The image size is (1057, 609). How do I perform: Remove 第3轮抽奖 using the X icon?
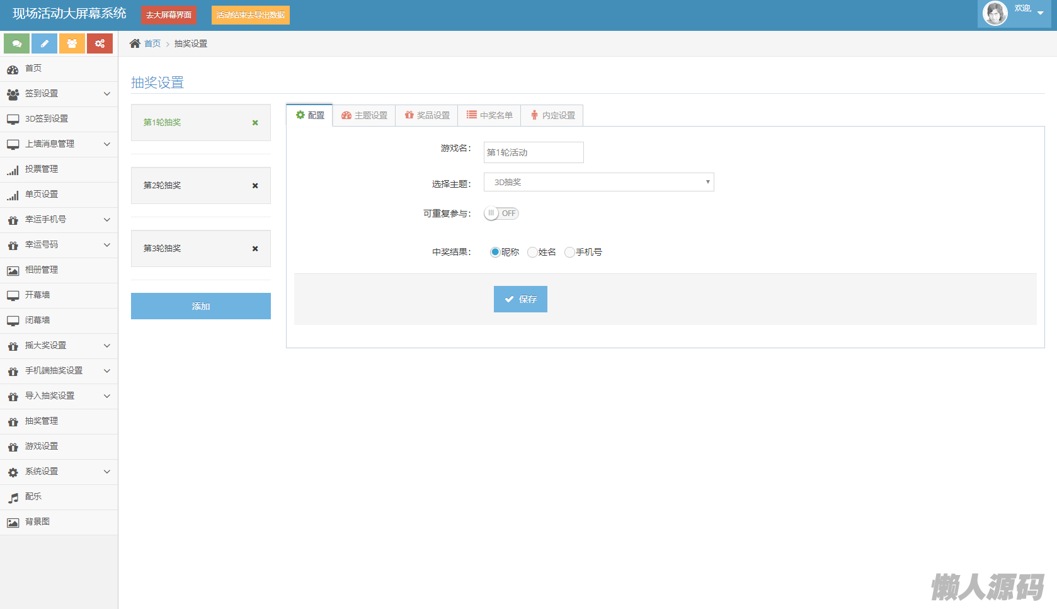coord(255,249)
